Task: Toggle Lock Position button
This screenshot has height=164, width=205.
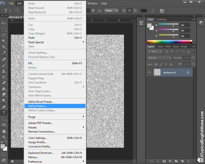Action: 166,64
